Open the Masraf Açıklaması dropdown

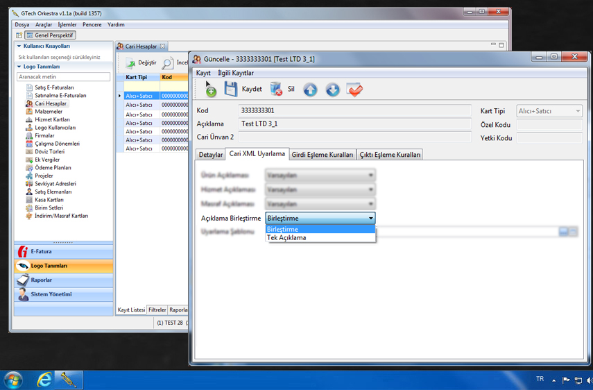[x=320, y=204]
